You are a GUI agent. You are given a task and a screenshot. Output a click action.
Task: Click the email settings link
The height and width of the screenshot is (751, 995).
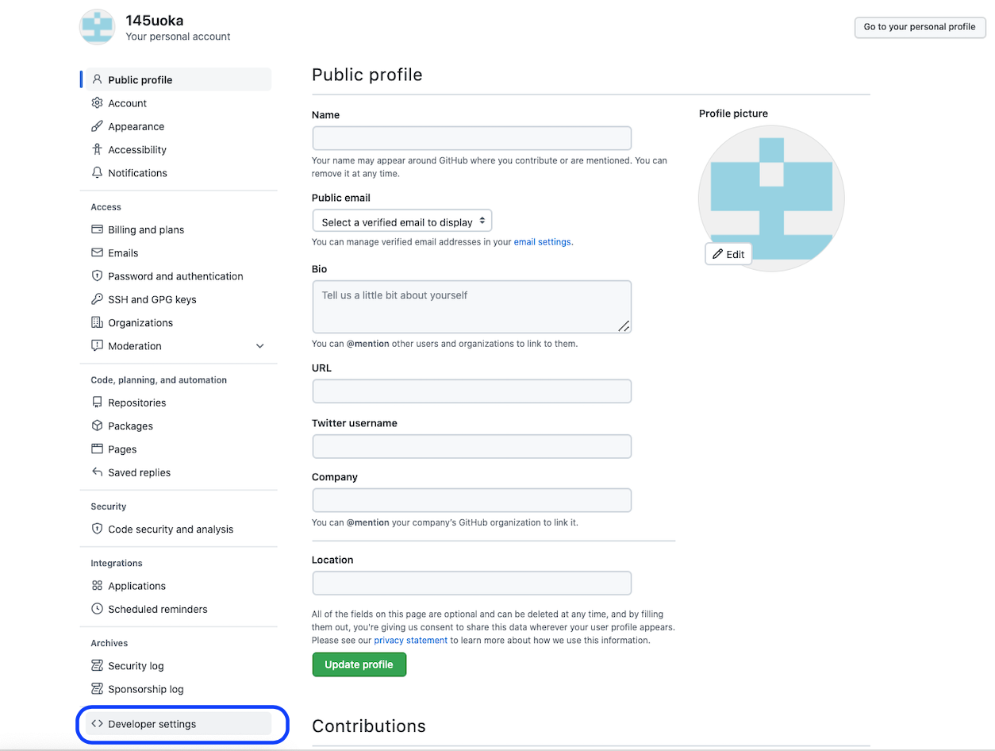[542, 241]
